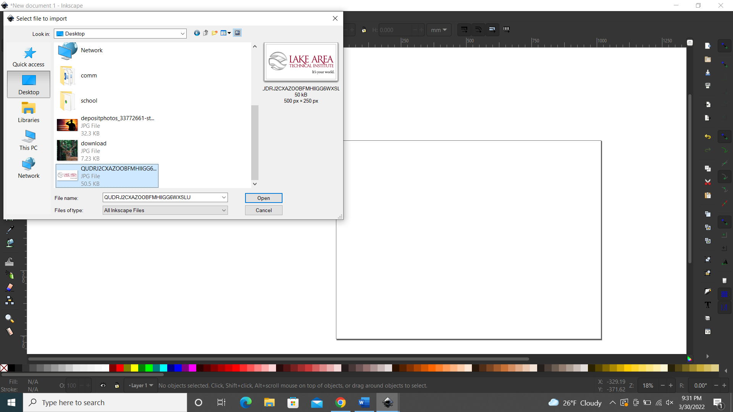Toggle the lock width-height ratio icon

tap(364, 30)
